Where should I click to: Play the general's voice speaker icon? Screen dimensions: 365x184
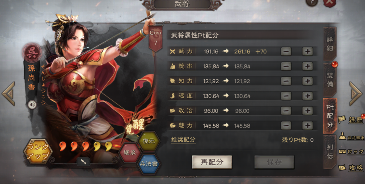point(32,105)
